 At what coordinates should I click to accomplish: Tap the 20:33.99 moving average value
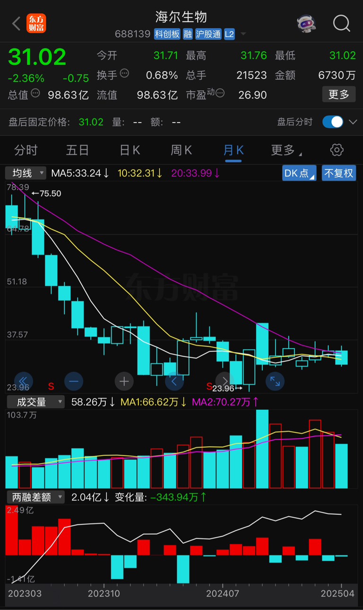tap(195, 173)
